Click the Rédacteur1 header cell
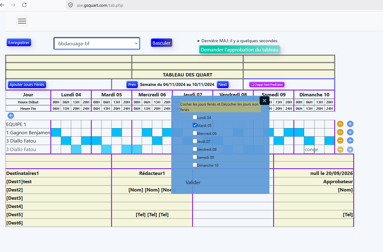Screen dimensions: 383x252 pyautogui.click(x=152, y=173)
